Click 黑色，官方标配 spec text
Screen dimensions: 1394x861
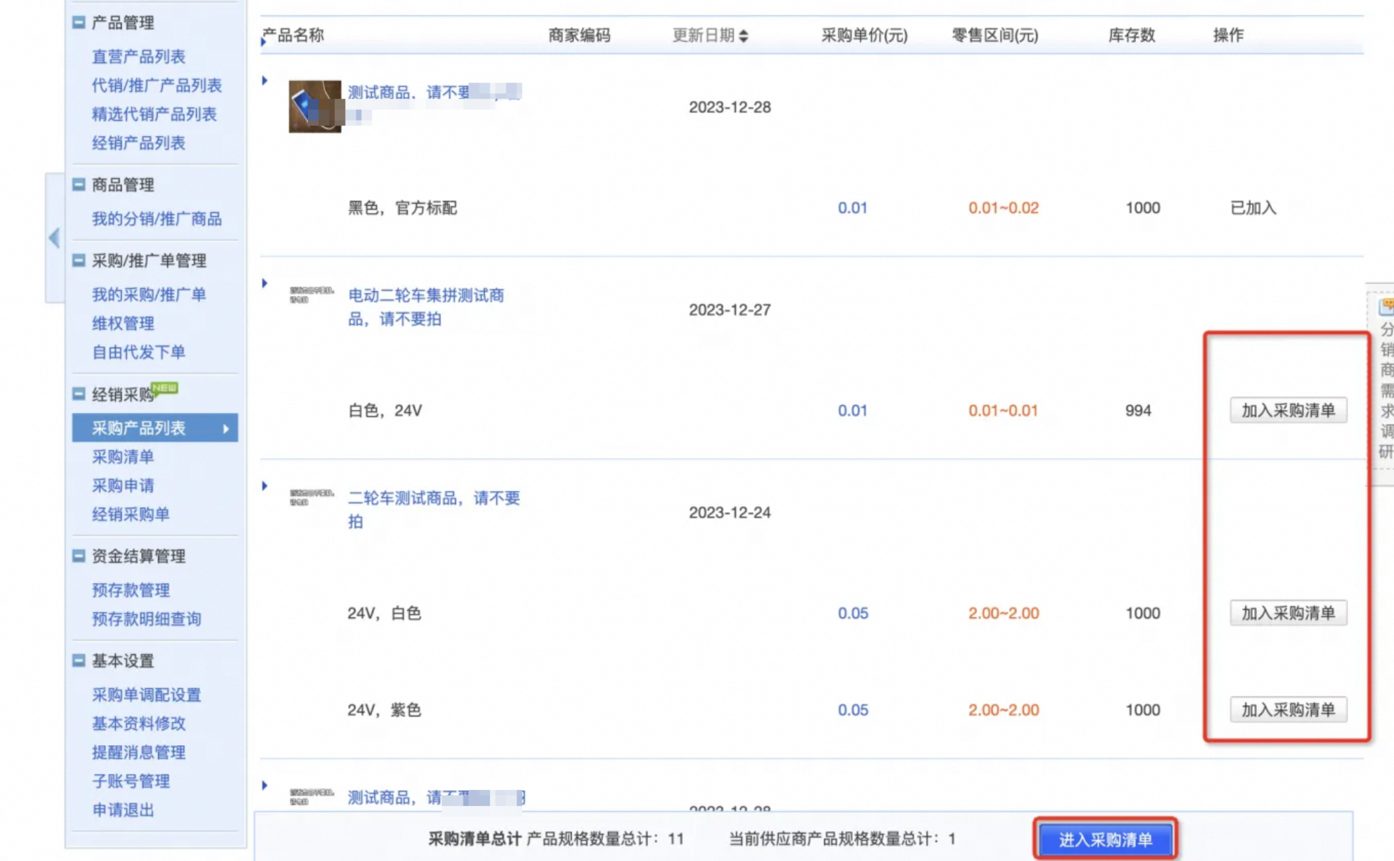point(402,208)
